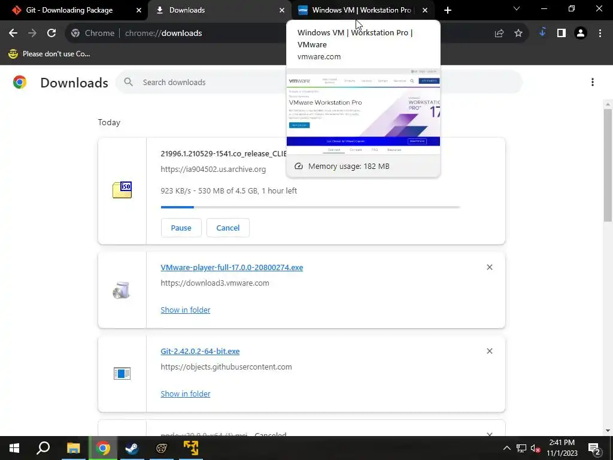Open Steam from the taskbar

click(x=132, y=448)
